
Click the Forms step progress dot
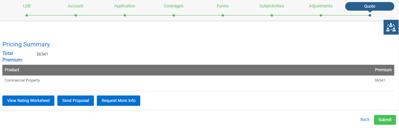[223, 15]
